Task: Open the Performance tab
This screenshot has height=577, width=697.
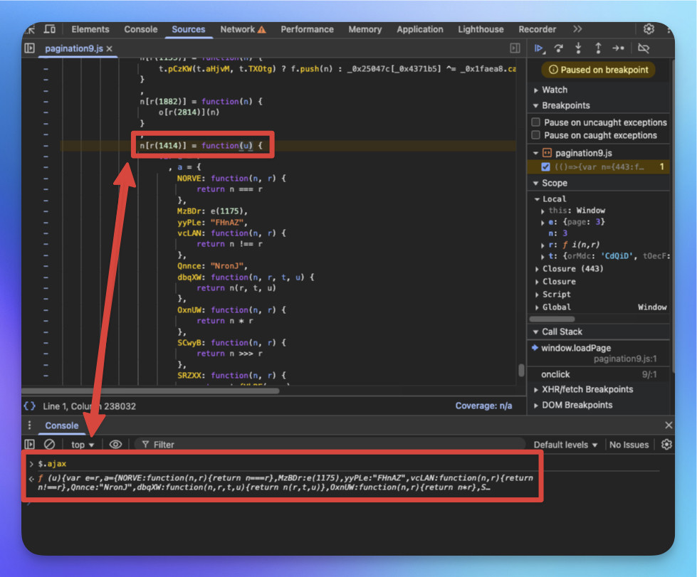Action: coord(307,29)
